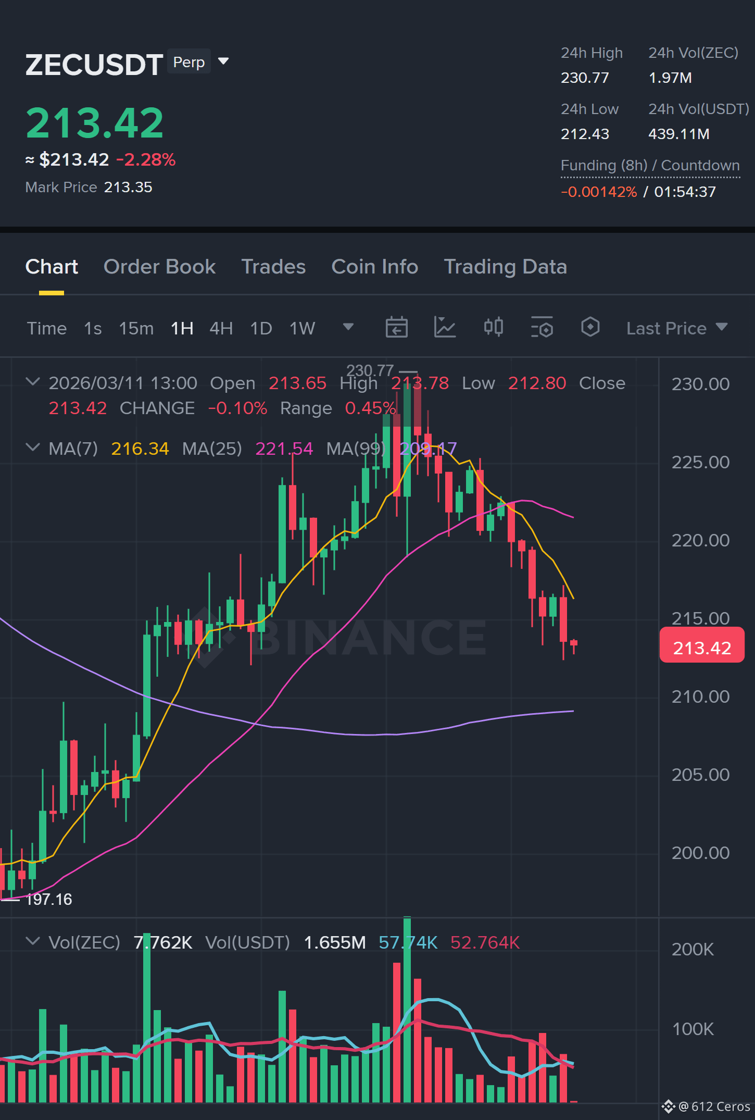Select the 4H timeframe

[221, 328]
